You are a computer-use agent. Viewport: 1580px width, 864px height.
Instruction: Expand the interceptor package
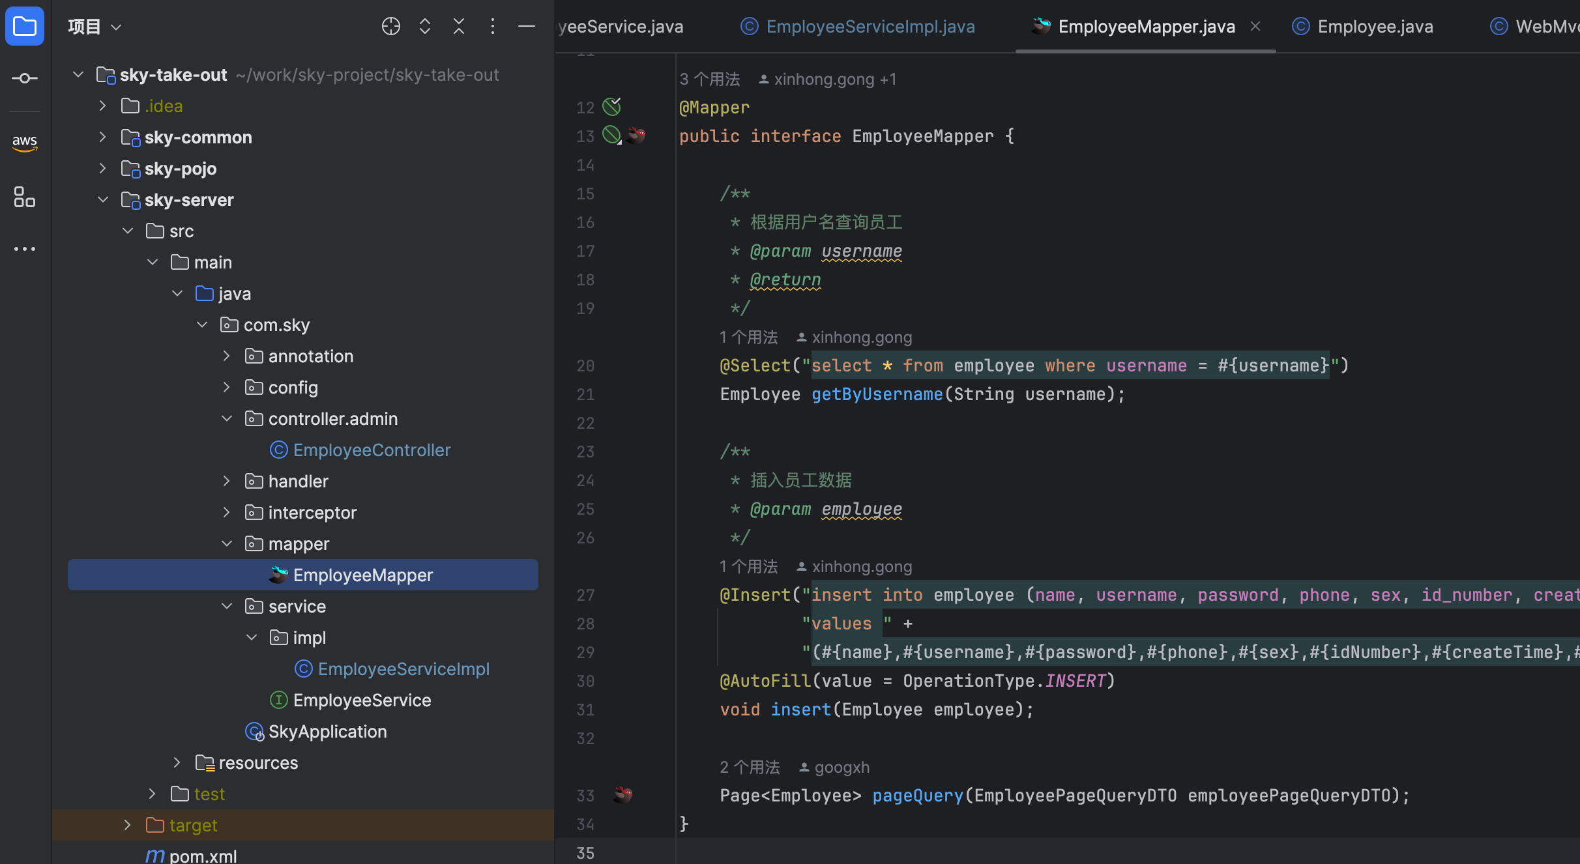tap(227, 512)
